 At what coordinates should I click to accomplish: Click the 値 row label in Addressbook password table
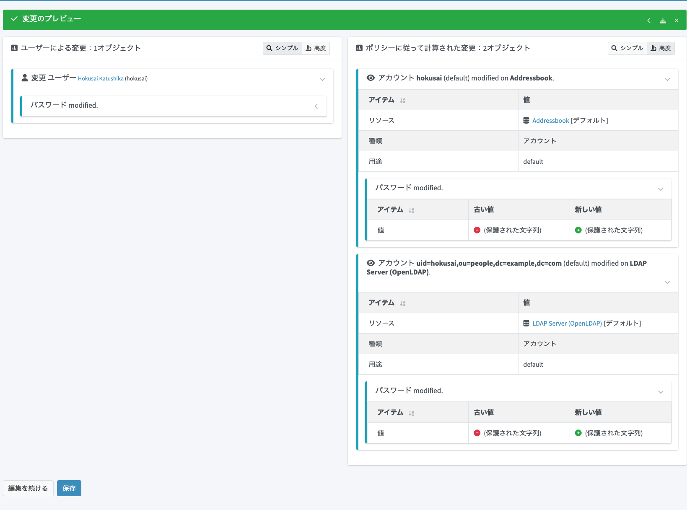[x=381, y=230]
